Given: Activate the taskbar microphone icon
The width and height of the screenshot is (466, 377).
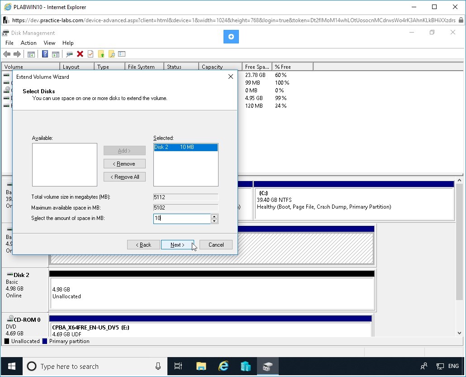Looking at the screenshot, I should (158, 366).
